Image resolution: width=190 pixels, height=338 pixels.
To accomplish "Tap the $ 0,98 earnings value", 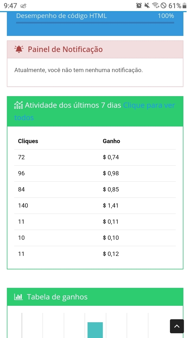I will pos(111,173).
